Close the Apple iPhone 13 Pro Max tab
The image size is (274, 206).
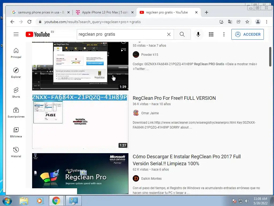(x=132, y=12)
